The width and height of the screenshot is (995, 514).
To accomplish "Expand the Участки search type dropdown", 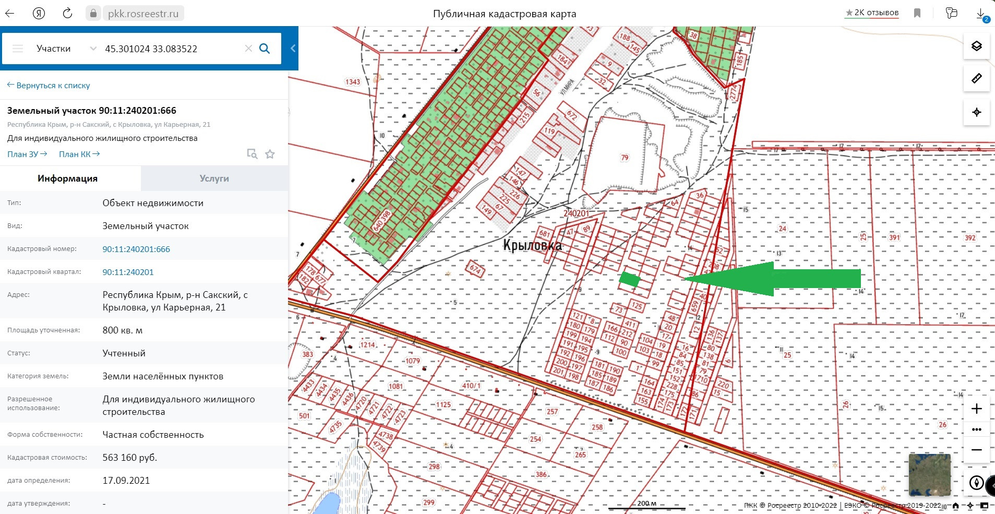I will [93, 49].
